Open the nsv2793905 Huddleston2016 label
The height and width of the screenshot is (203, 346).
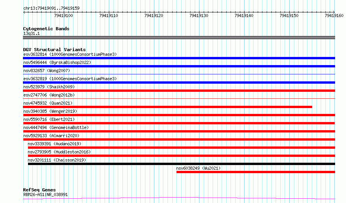[x=59, y=152]
